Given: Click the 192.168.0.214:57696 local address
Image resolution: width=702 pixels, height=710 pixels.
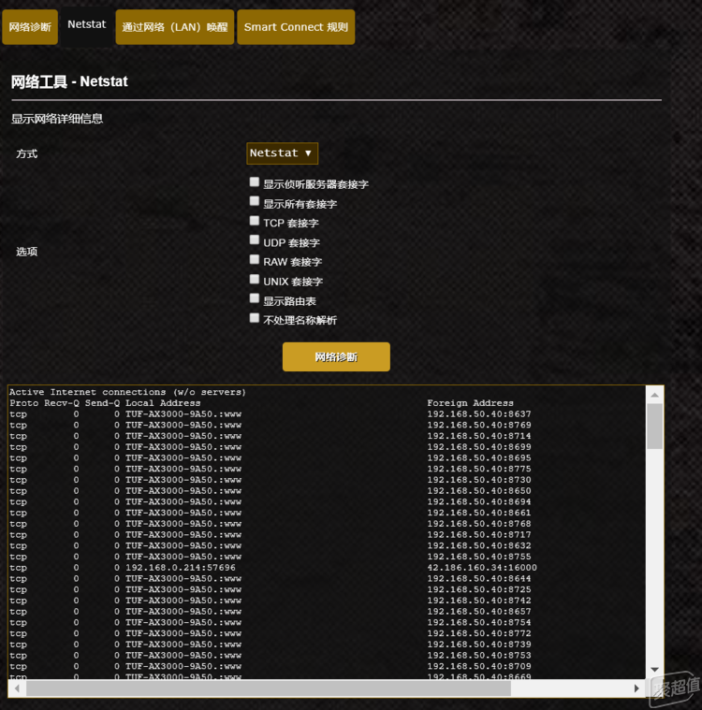Looking at the screenshot, I should pyautogui.click(x=181, y=568).
